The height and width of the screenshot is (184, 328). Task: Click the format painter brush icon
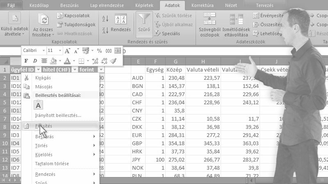click(113, 61)
